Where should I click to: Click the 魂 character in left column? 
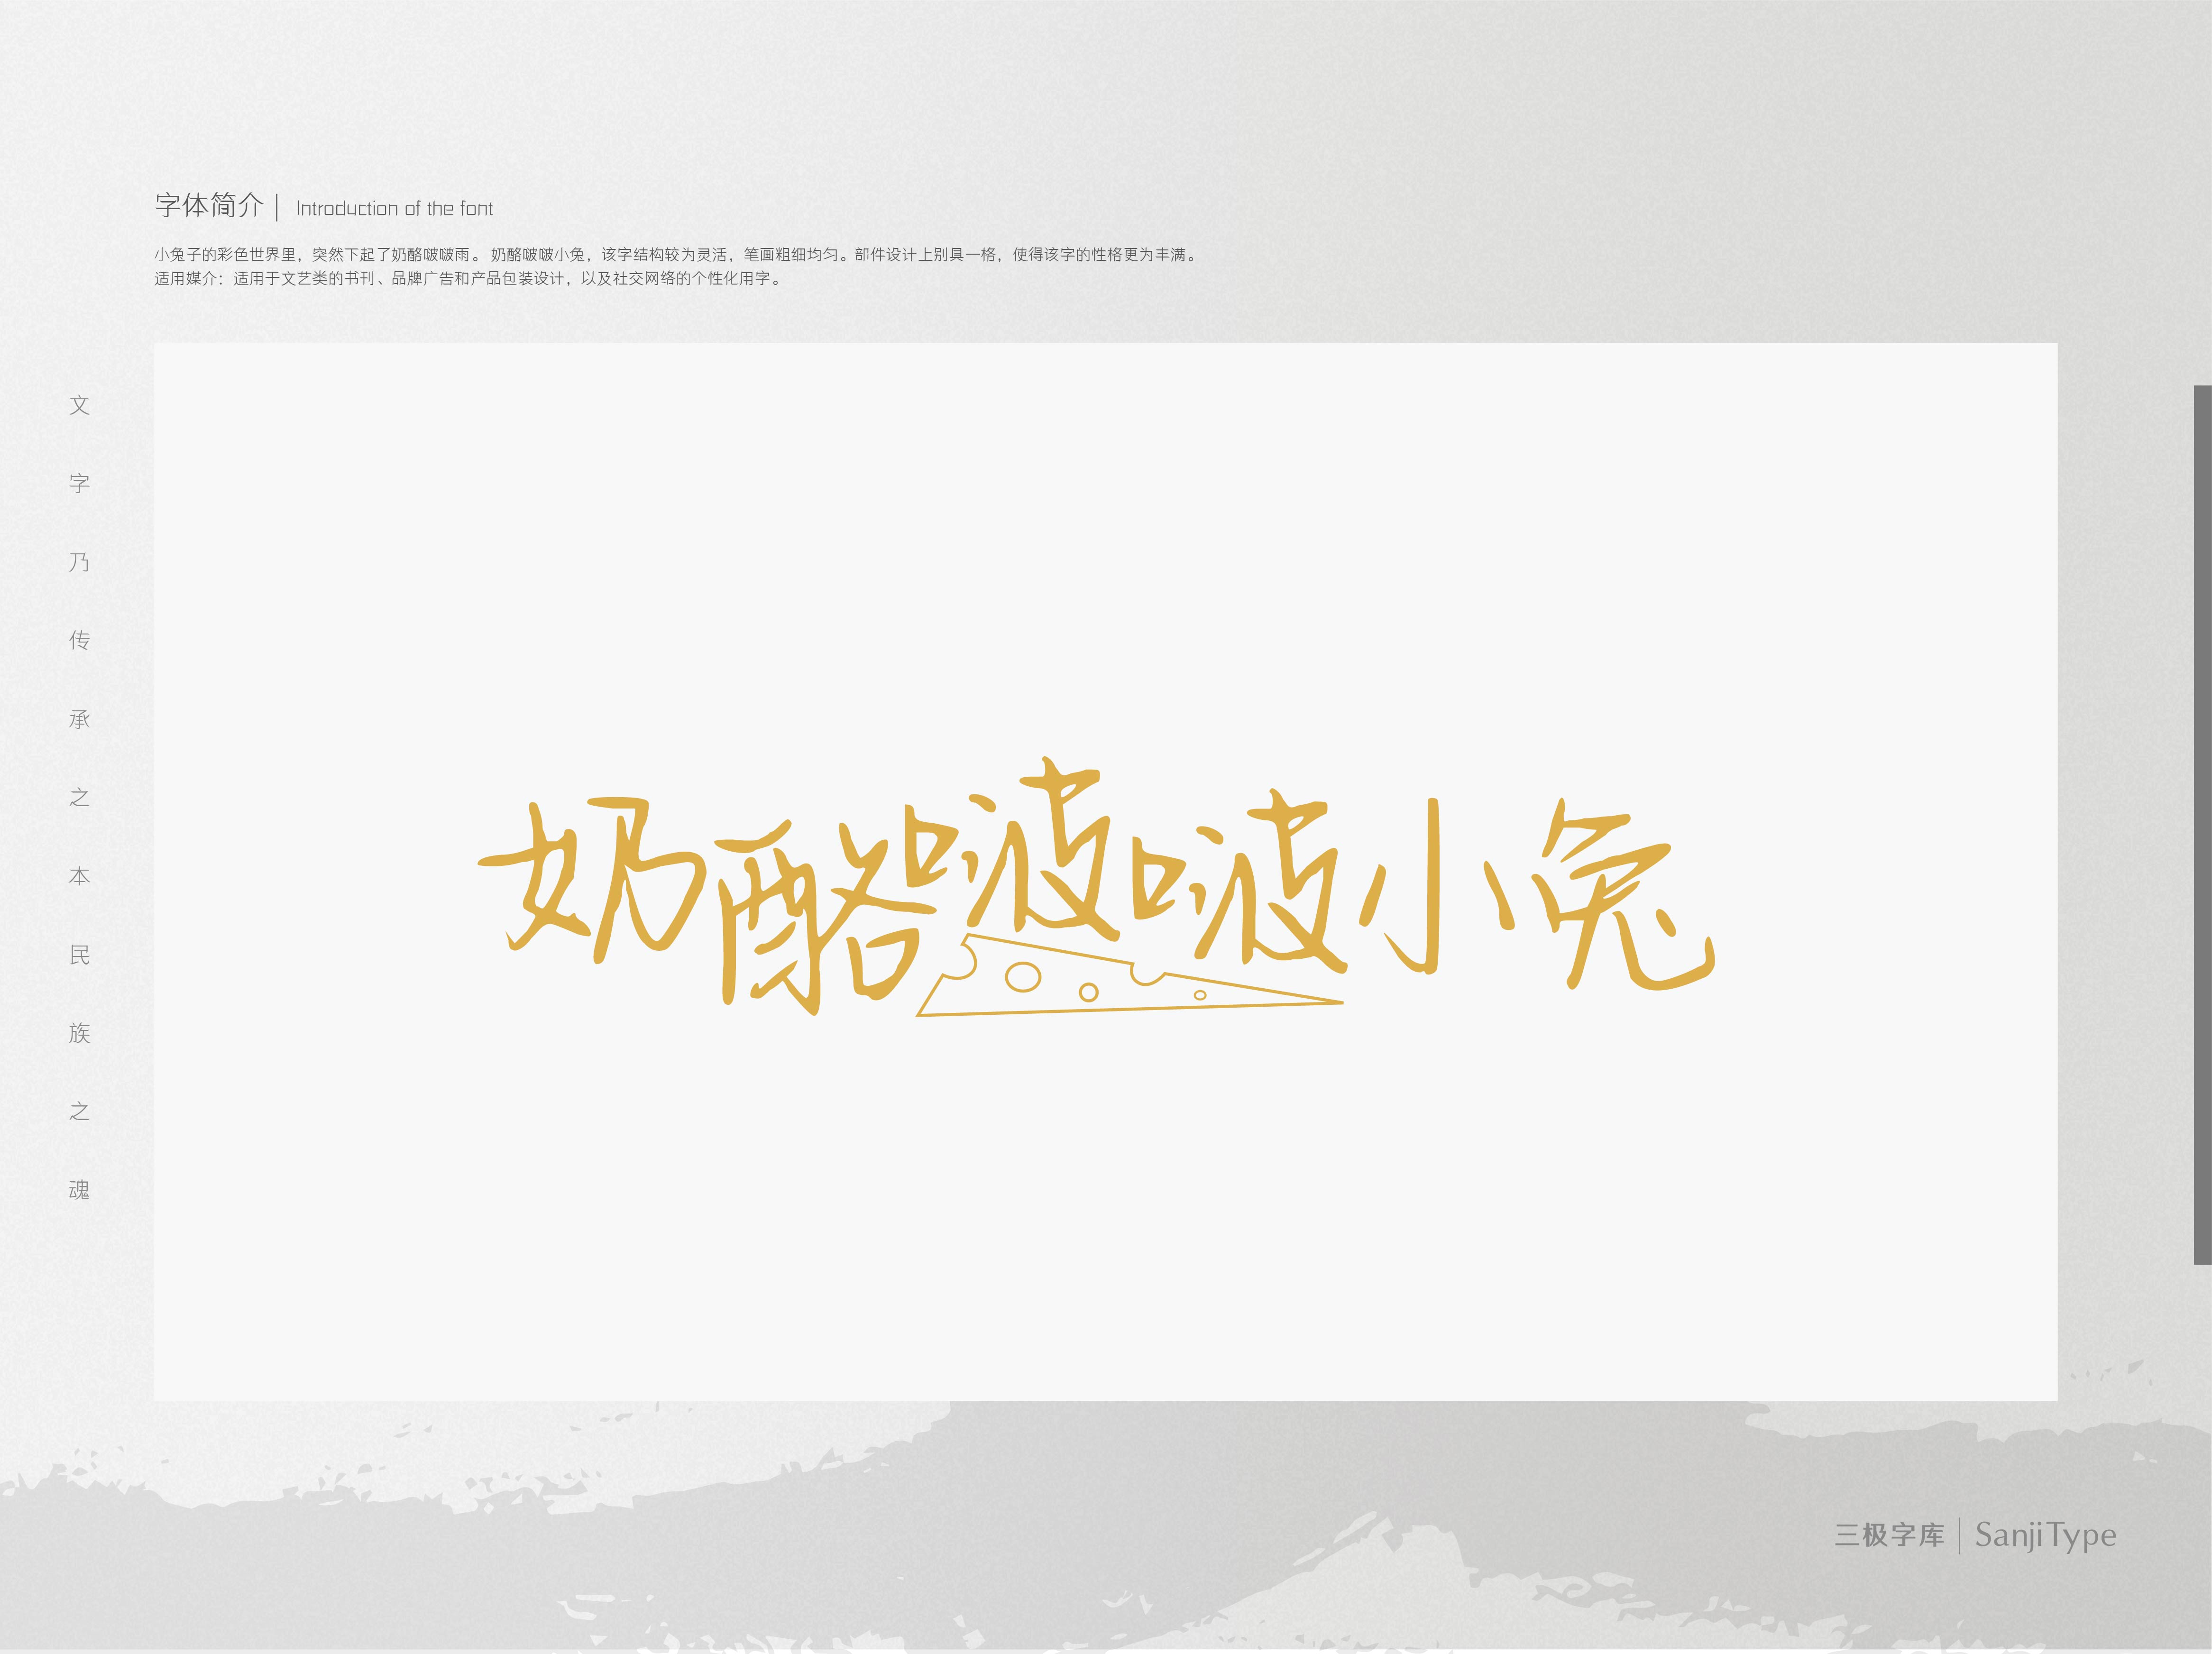coord(80,1190)
